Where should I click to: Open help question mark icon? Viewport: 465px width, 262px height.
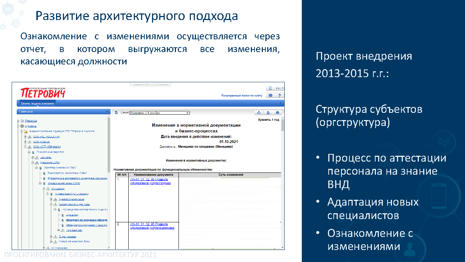(280, 95)
